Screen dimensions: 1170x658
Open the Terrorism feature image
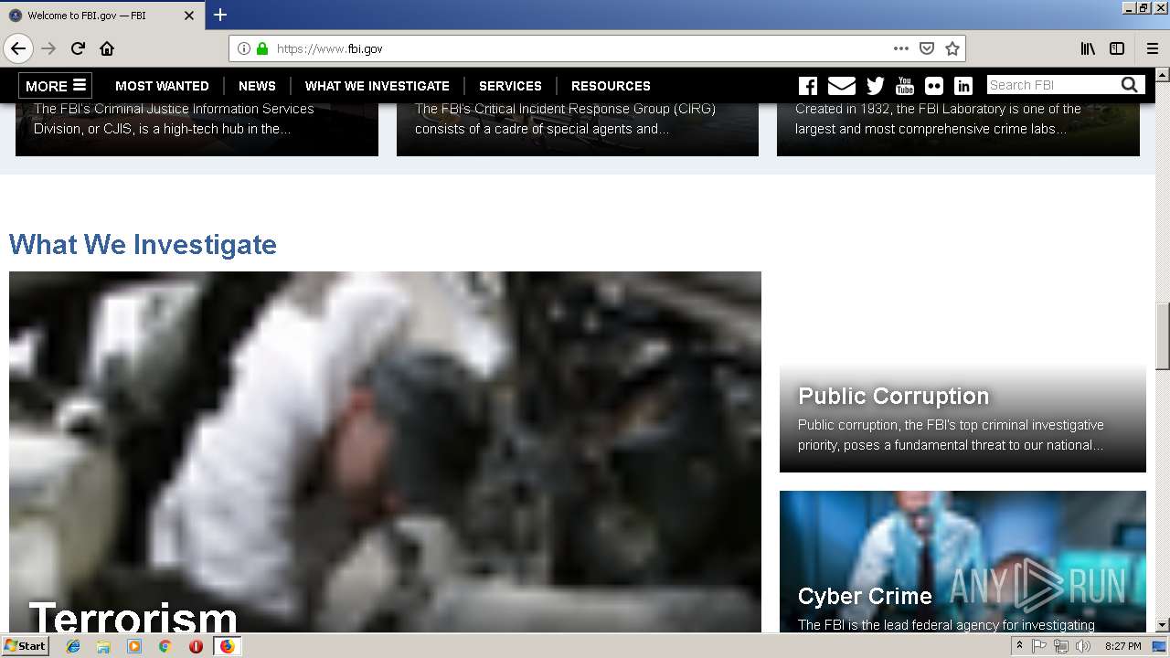(x=385, y=451)
